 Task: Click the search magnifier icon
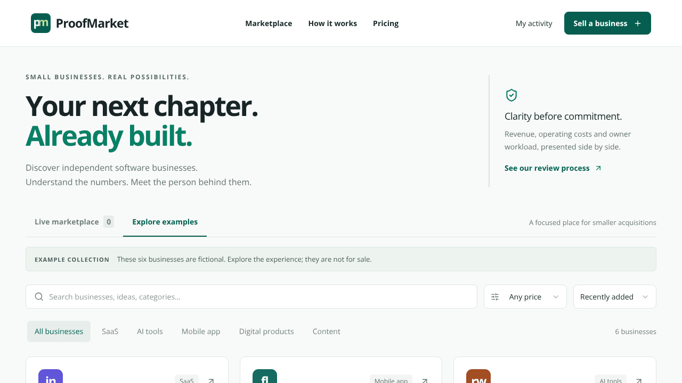click(39, 297)
